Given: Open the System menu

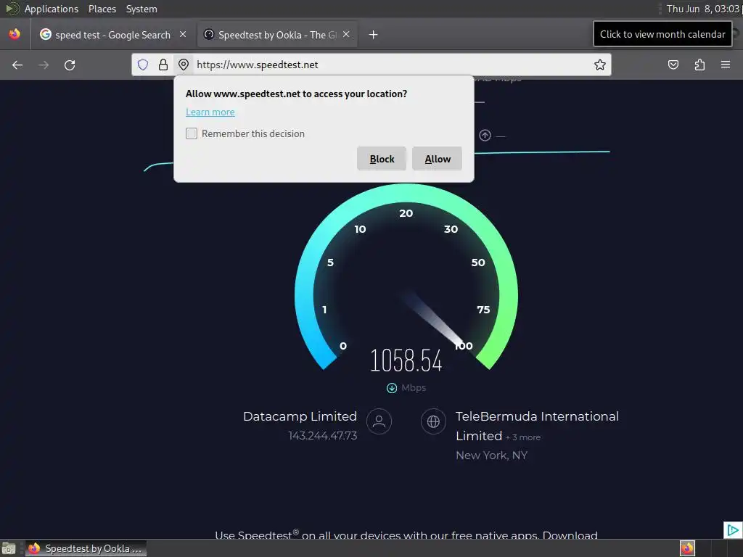Looking at the screenshot, I should point(141,9).
